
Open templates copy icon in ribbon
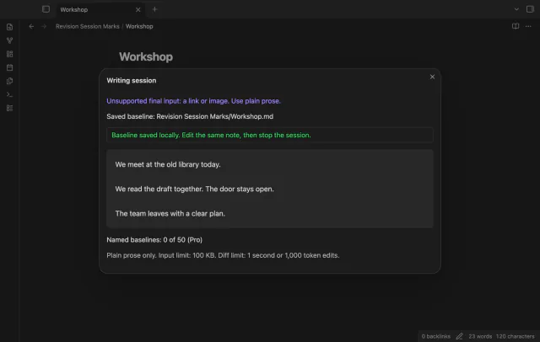click(x=9, y=81)
